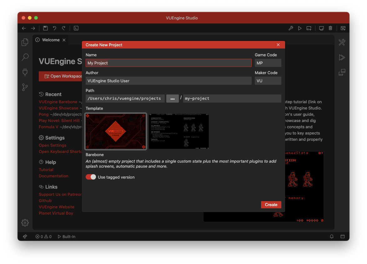
Task: Open the notifications bell in status bar
Action: click(x=332, y=236)
